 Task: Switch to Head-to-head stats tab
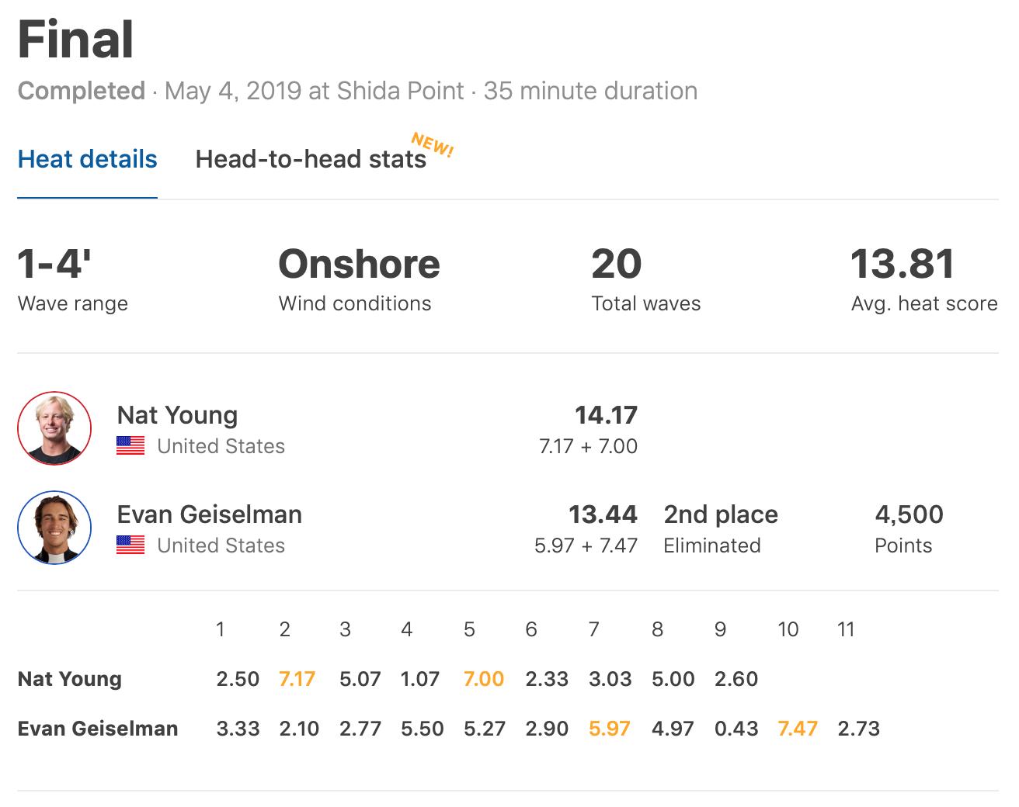pos(311,159)
